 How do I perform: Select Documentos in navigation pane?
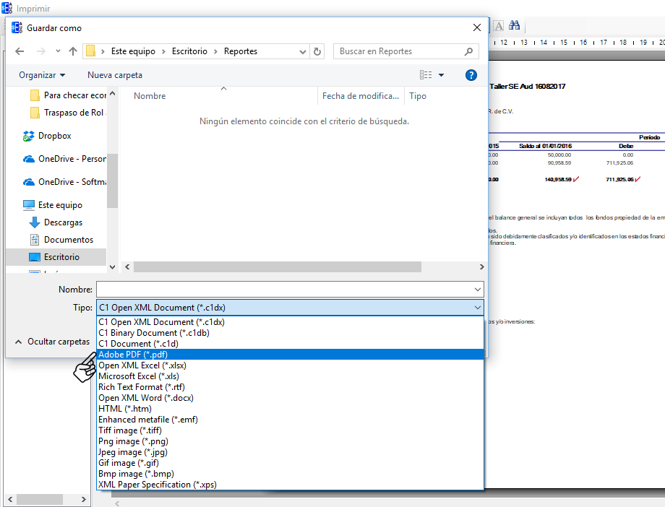[x=68, y=240]
